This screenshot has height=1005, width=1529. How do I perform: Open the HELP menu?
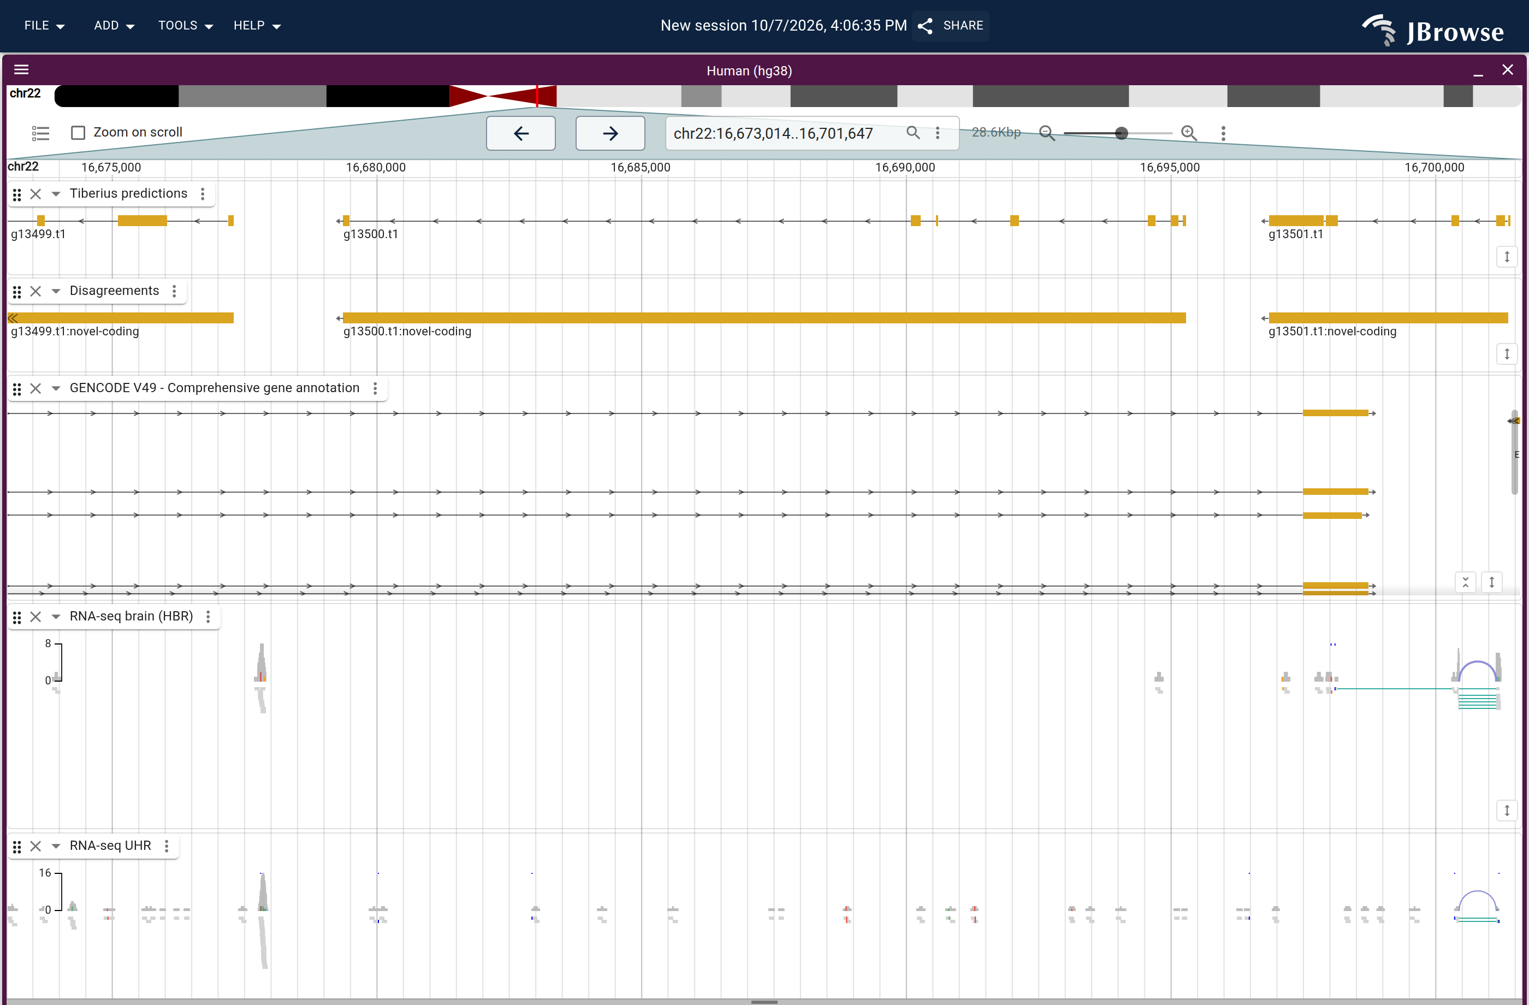[257, 26]
